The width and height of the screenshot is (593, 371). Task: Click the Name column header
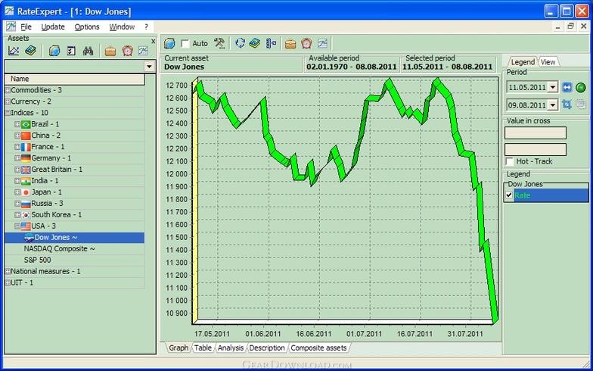point(74,79)
